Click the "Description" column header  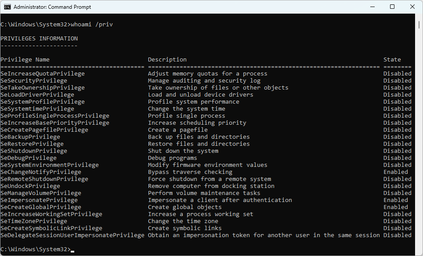click(167, 60)
